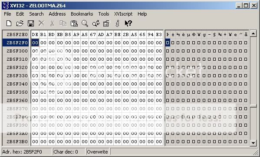Select hex byte AD in first row
The width and height of the screenshot is (260, 157).
coord(101,34)
